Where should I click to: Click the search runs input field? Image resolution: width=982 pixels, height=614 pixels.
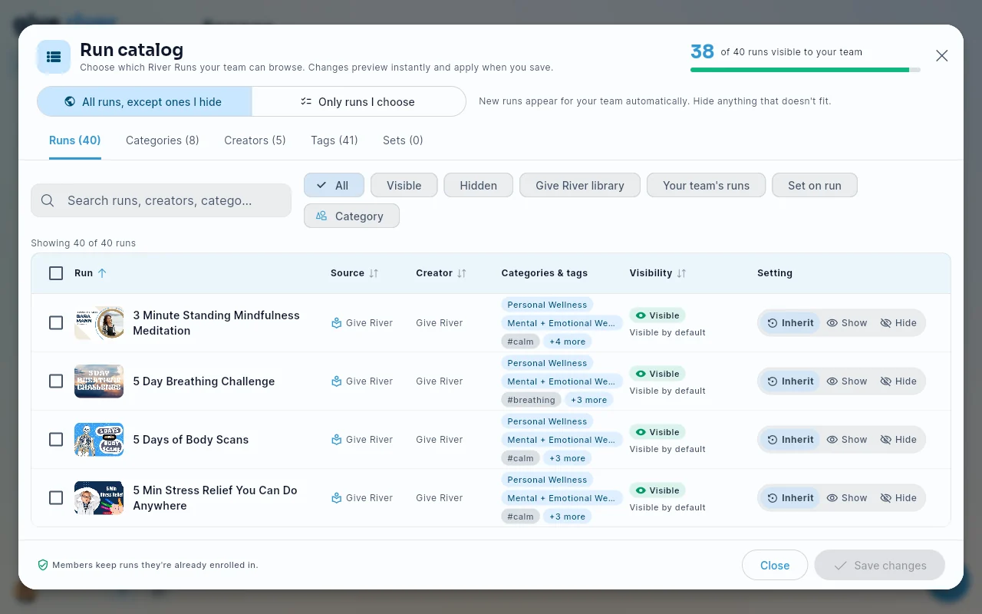[x=161, y=200]
